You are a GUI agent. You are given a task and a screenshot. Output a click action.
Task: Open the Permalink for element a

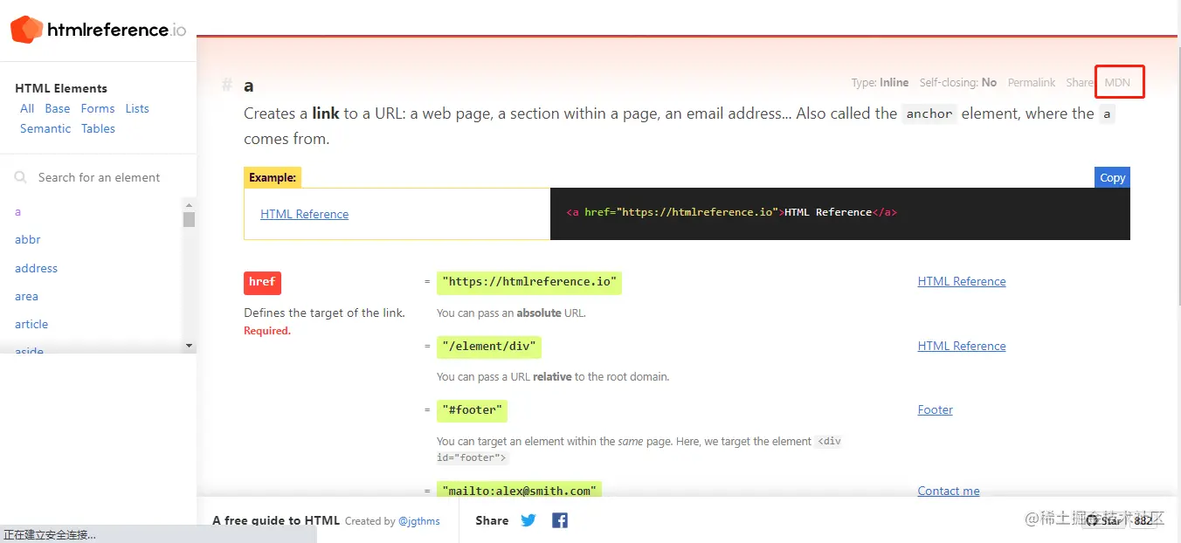[1032, 83]
